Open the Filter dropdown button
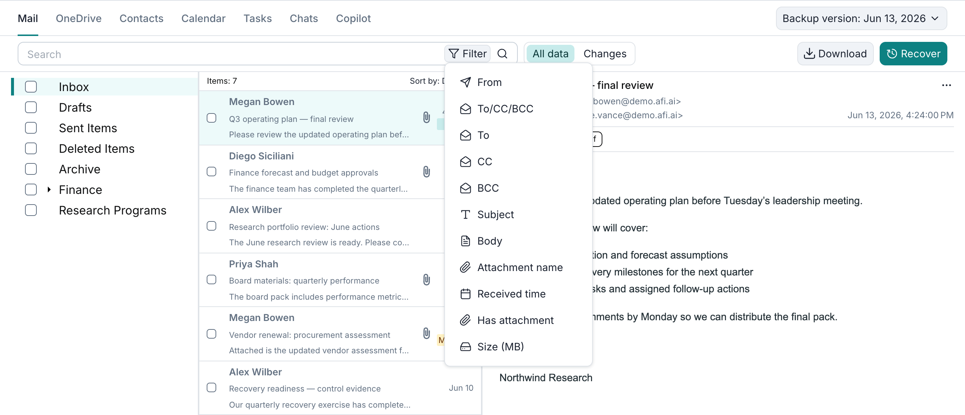The image size is (965, 415). point(467,54)
